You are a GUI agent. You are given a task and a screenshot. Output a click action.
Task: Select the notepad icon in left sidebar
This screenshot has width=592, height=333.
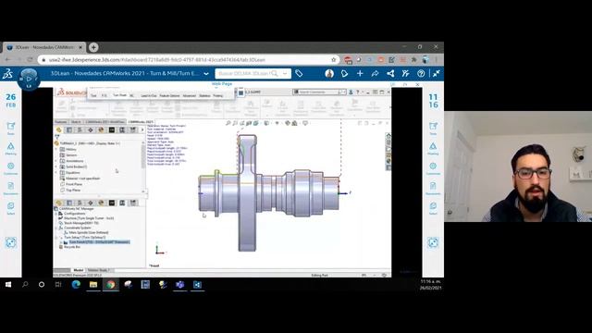pyautogui.click(x=10, y=126)
